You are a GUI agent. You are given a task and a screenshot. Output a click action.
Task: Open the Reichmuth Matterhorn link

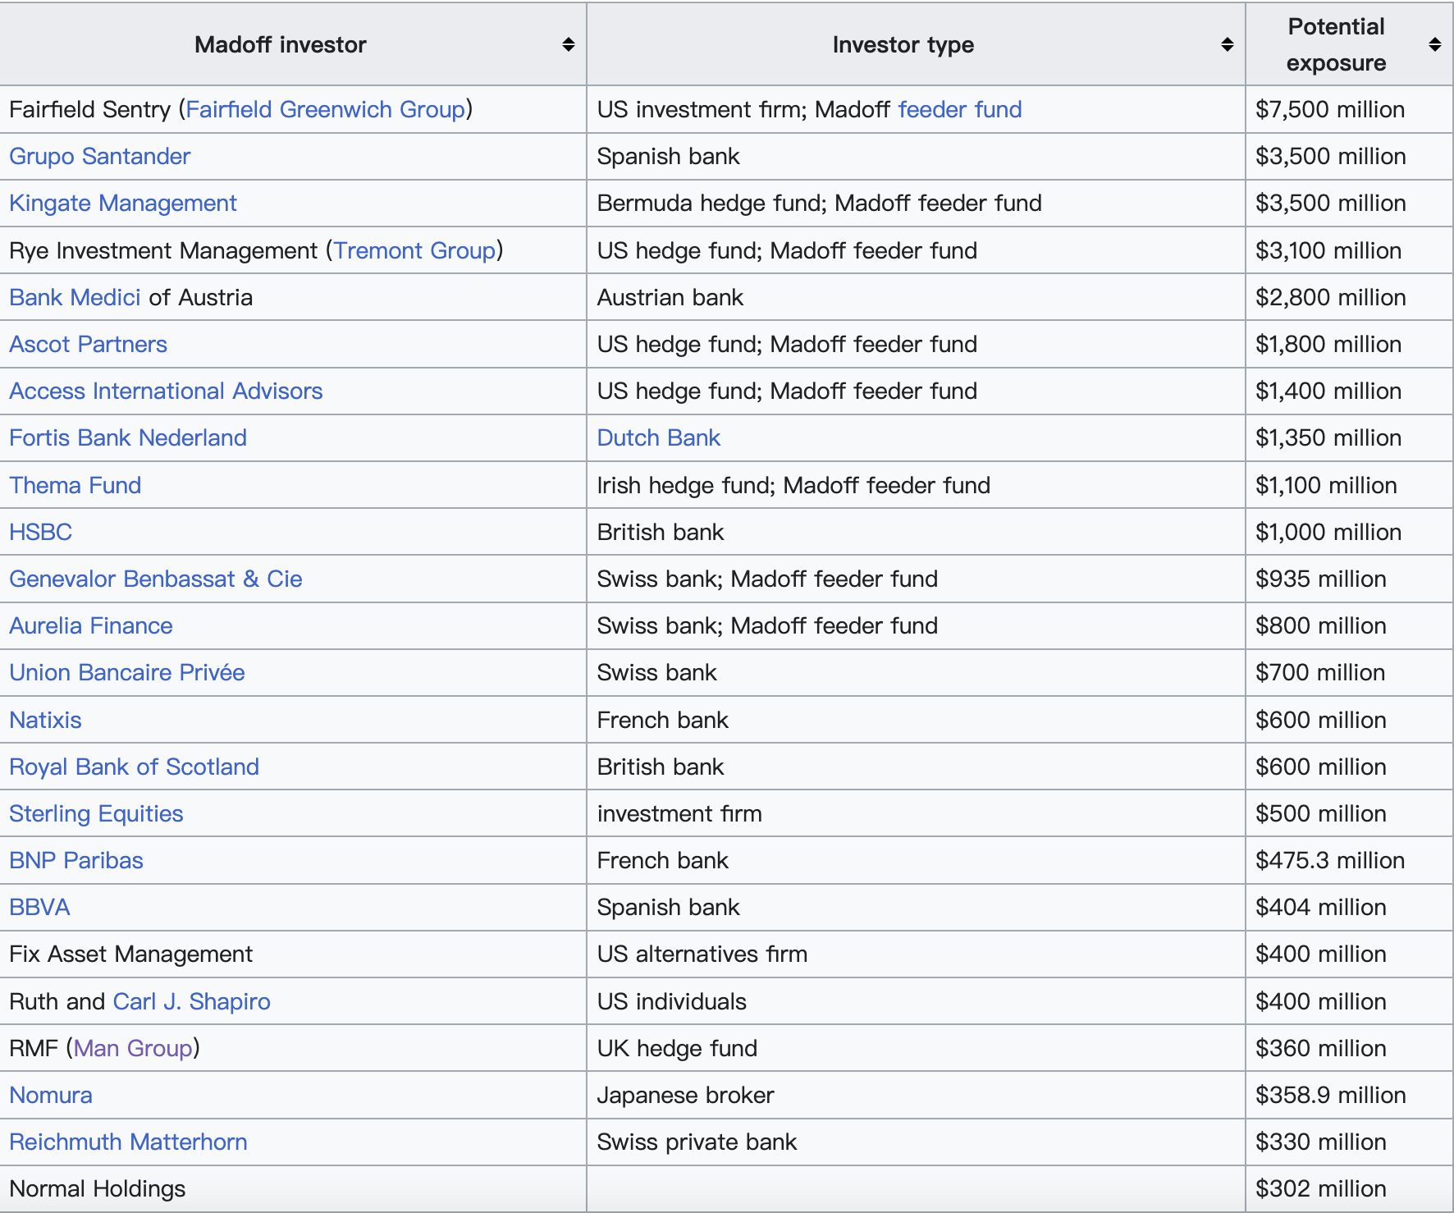(129, 1142)
